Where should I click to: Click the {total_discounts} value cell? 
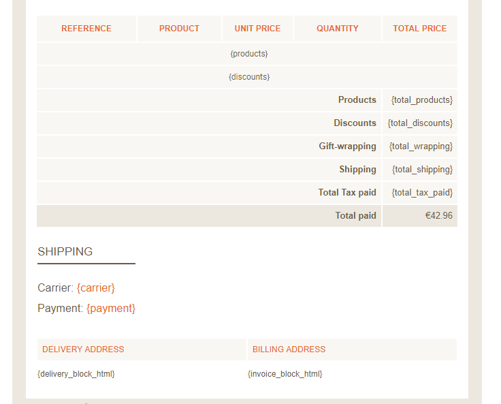click(x=420, y=123)
